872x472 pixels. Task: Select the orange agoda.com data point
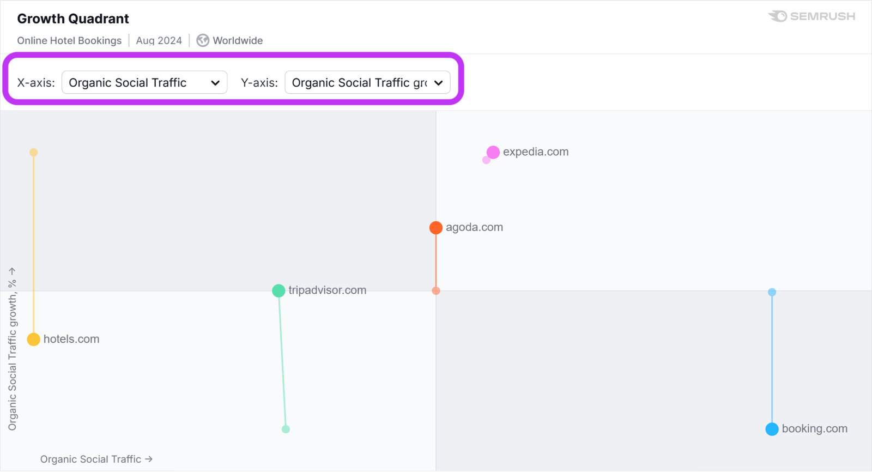point(435,227)
